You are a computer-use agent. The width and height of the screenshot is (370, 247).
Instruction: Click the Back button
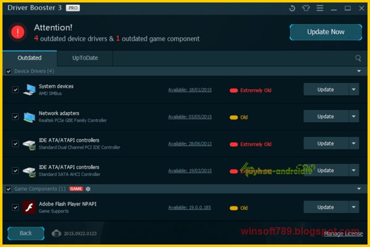pyautogui.click(x=26, y=233)
